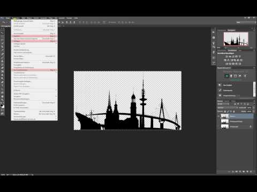Toggle lock transparent pixels icon

click(x=225, y=111)
